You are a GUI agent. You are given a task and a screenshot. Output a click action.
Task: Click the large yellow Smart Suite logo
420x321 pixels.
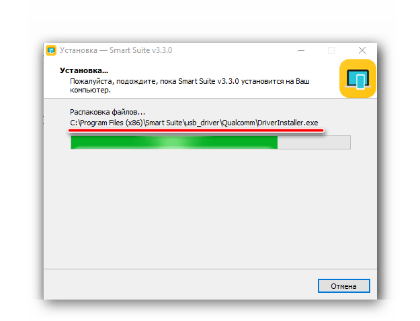coord(358,78)
